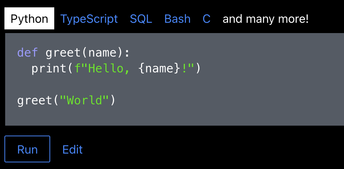Screen dimensions: 344x169
Task: Run the Python code snippet
Action: coord(27,149)
